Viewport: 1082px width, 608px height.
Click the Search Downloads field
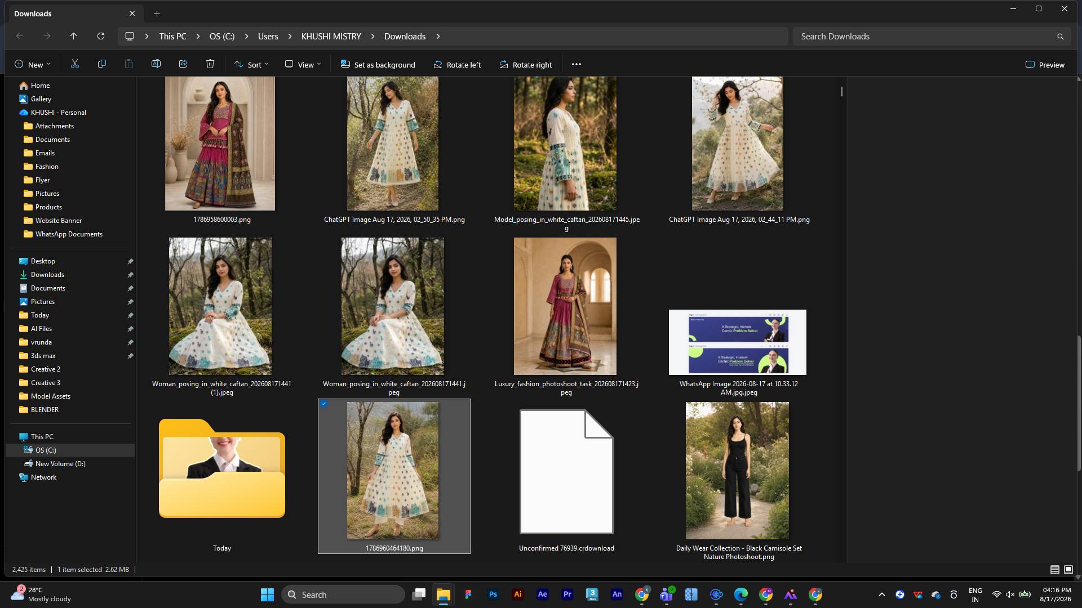(x=932, y=37)
